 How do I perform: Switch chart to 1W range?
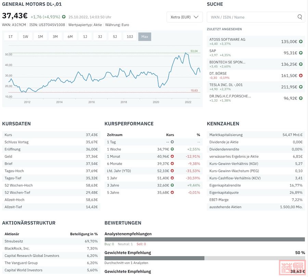[25, 37]
